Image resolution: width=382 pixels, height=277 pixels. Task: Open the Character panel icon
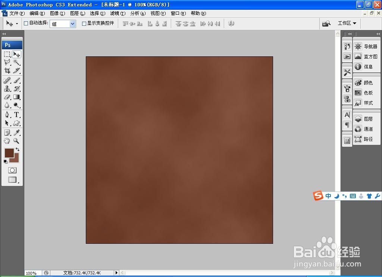(347, 115)
